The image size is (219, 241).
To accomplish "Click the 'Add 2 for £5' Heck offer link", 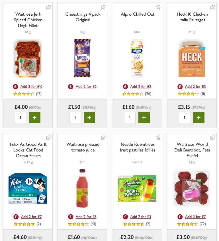I will click(x=195, y=86).
